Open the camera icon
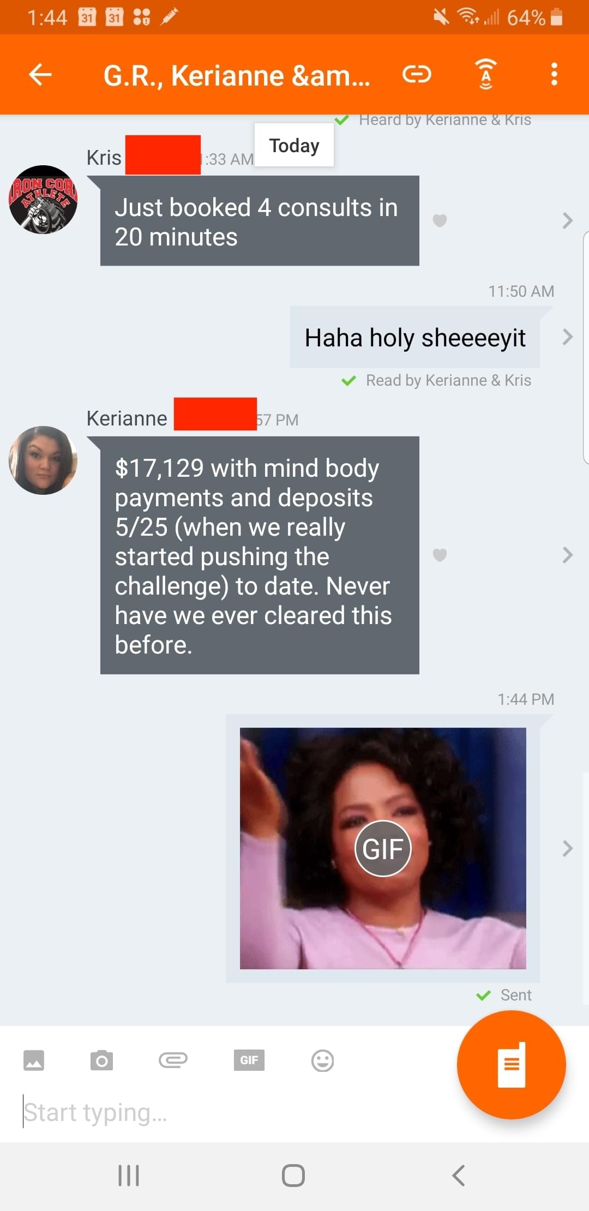Image resolution: width=589 pixels, height=1211 pixels. pyautogui.click(x=101, y=1060)
